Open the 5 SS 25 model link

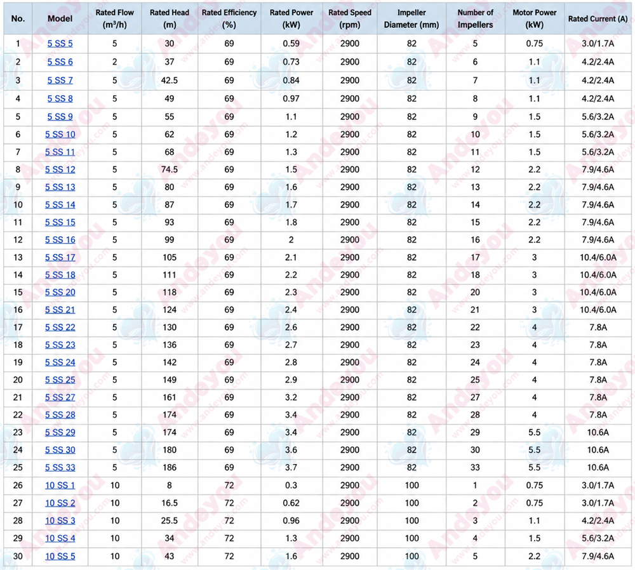pyautogui.click(x=60, y=380)
